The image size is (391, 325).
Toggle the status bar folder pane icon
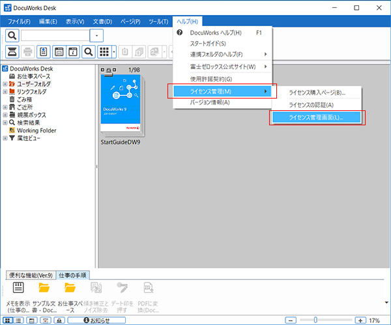(32, 320)
